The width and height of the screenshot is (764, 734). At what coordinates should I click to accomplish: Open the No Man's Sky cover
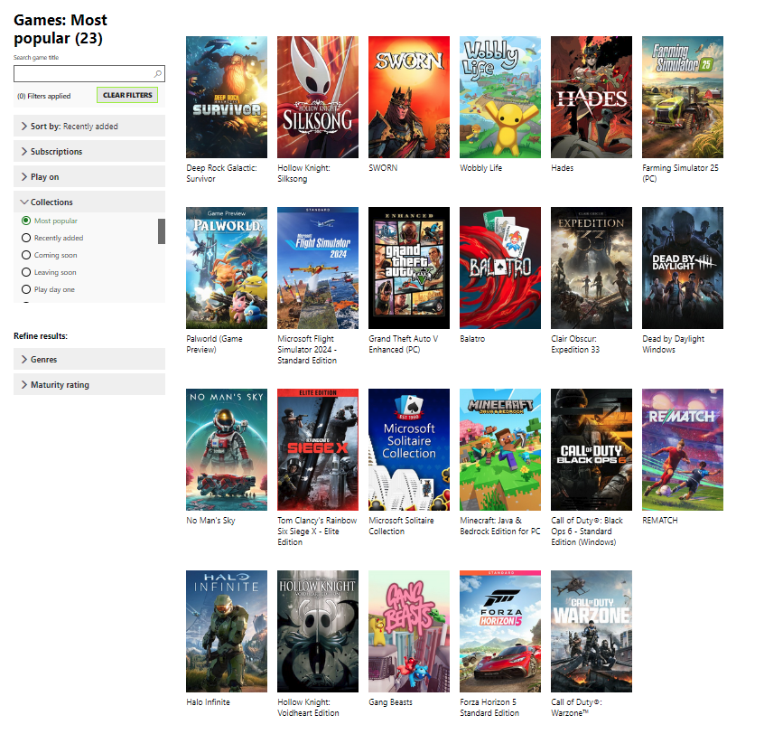click(227, 449)
